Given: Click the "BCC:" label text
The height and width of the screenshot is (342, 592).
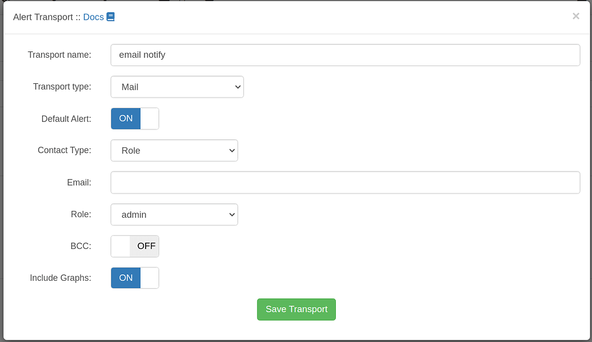Looking at the screenshot, I should pos(80,246).
